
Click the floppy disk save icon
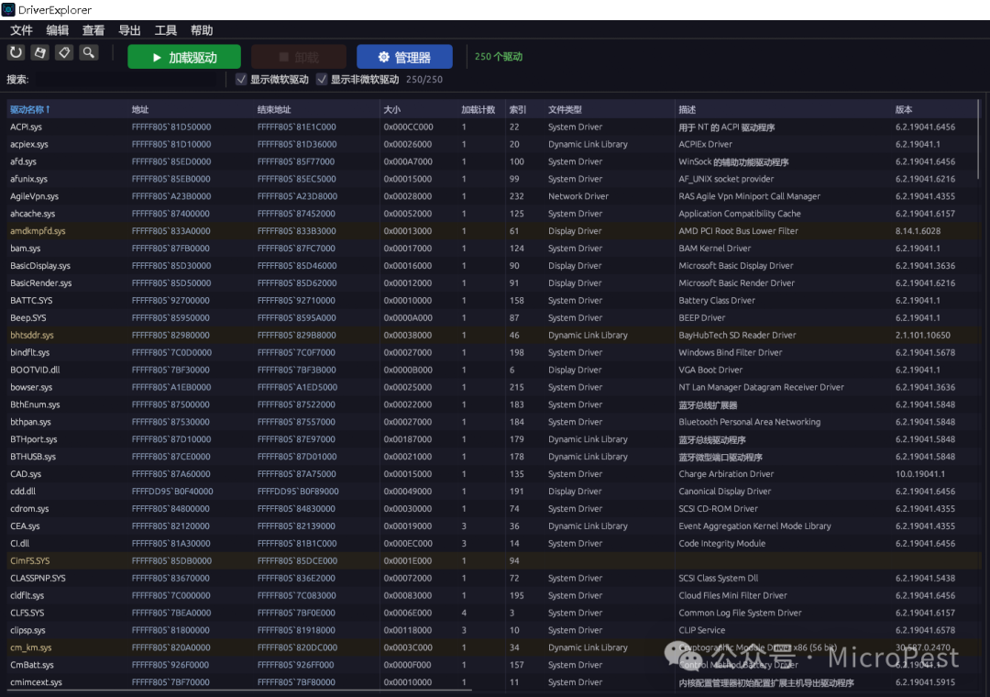pos(39,53)
